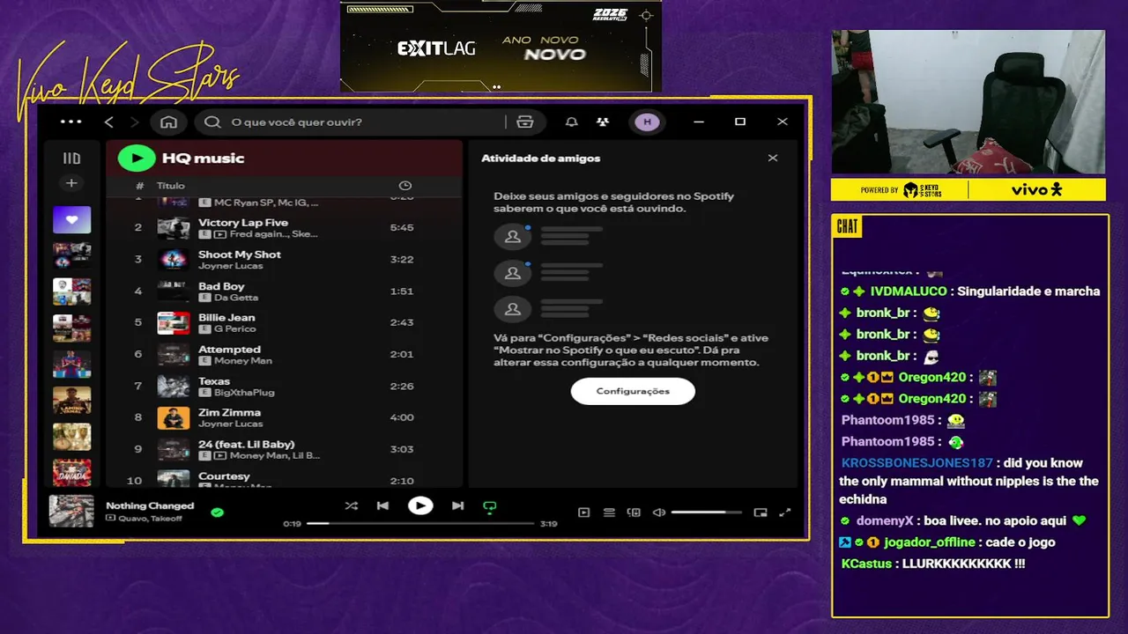
Task: Click the white 'Configurações' button
Action: click(633, 391)
